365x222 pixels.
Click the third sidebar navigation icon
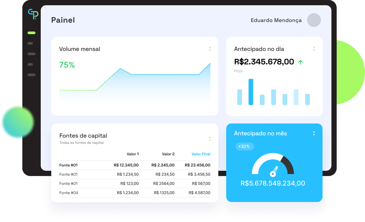point(31,54)
